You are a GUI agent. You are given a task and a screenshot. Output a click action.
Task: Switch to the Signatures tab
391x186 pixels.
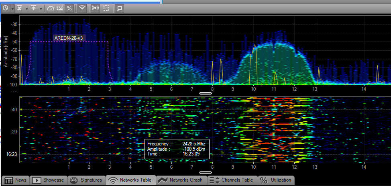[87, 180]
